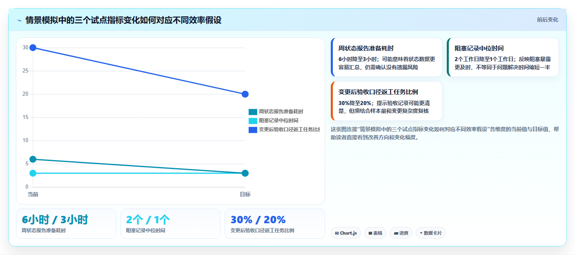This screenshot has height=255, width=575.
Task: Open the 阻塞记录中位时间 insight card
Action: click(x=503, y=57)
